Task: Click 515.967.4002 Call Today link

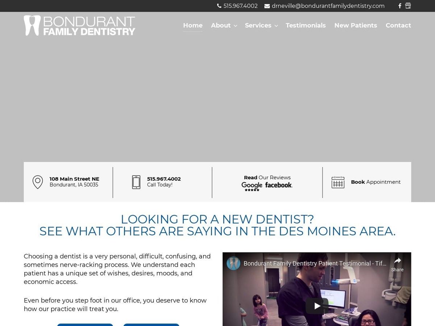Action: point(164,182)
